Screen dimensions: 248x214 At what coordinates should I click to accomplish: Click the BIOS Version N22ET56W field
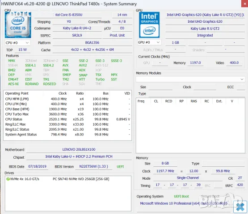point(94,166)
